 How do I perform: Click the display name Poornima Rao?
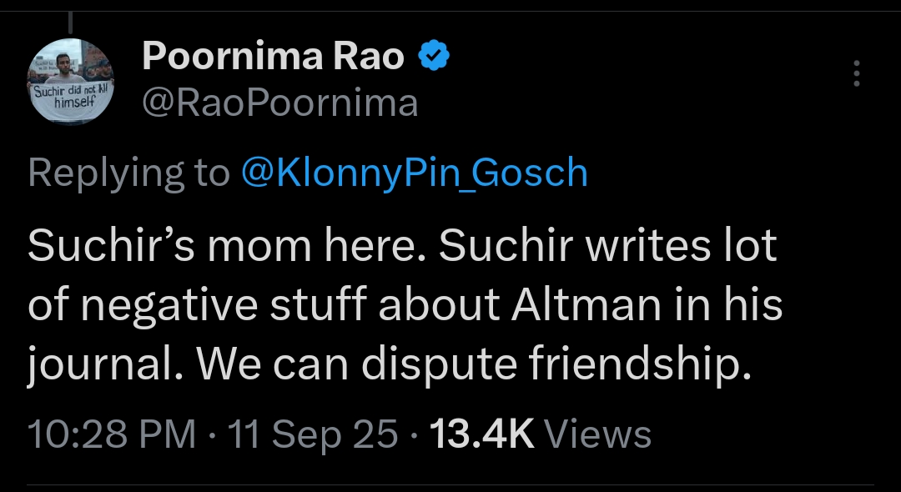click(x=273, y=58)
